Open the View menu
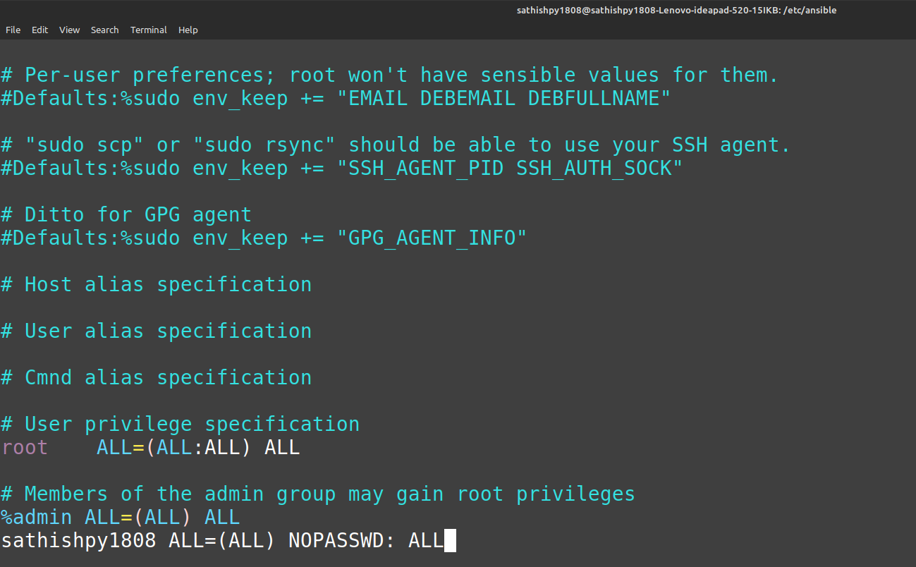This screenshot has width=916, height=567. [x=69, y=30]
